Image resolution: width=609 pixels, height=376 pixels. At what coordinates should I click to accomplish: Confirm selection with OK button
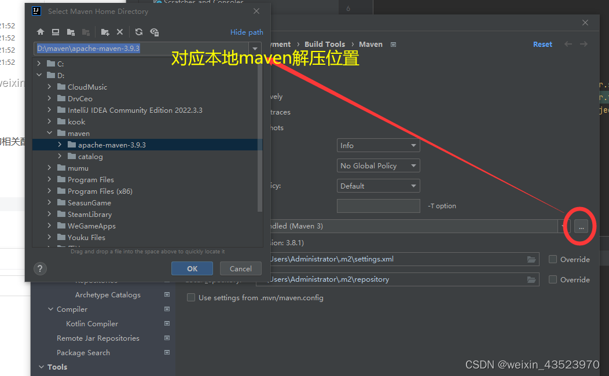coord(192,268)
